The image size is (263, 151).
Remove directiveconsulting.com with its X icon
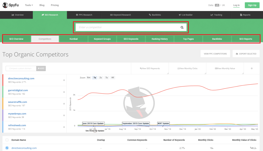click(64, 80)
